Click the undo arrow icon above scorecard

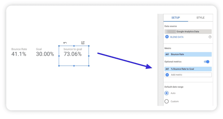65,43
